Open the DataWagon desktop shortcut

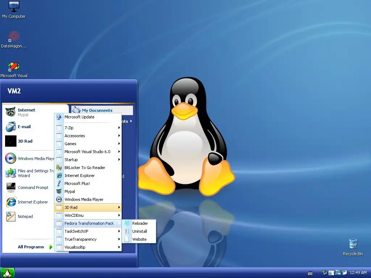pyautogui.click(x=14, y=39)
